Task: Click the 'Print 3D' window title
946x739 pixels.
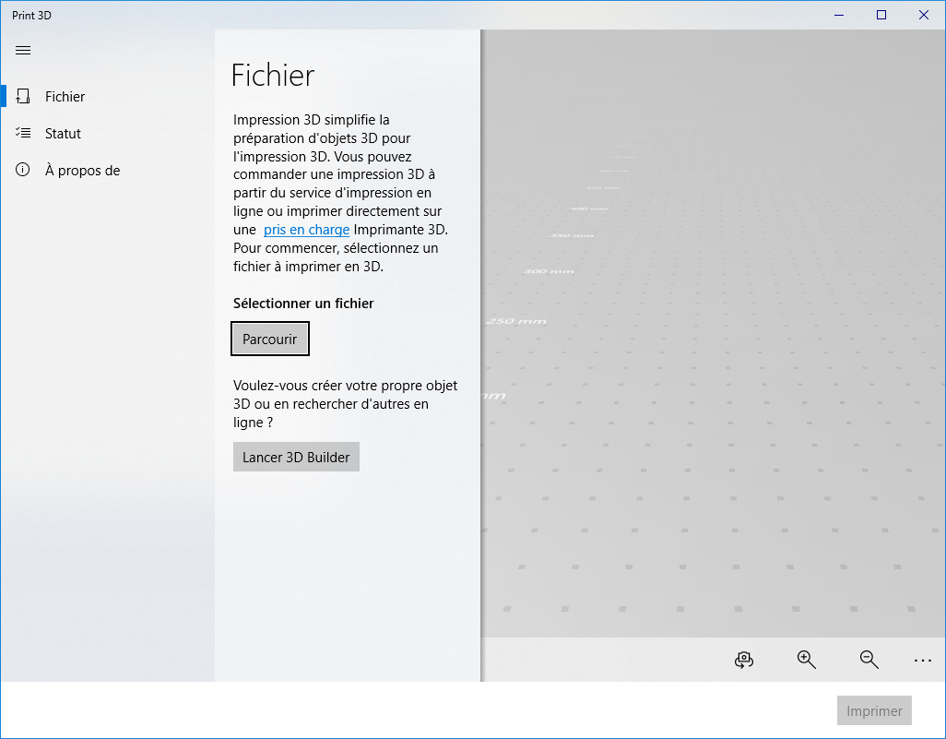Action: (x=31, y=15)
